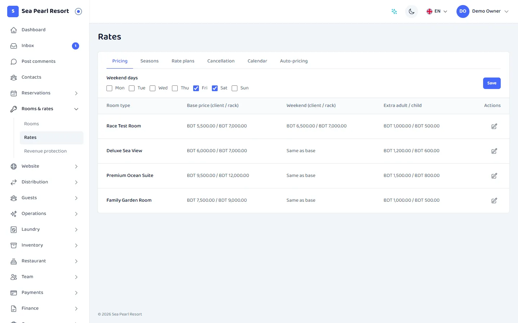Click the Laundry washing machine icon
Image resolution: width=518 pixels, height=323 pixels.
pyautogui.click(x=14, y=230)
